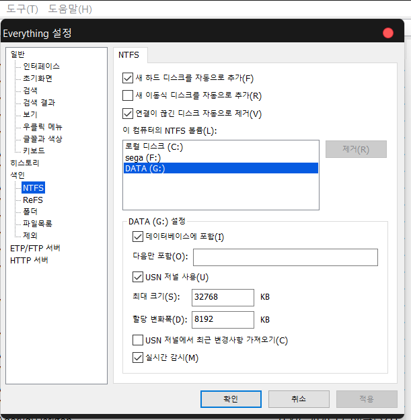Image resolution: width=411 pixels, height=420 pixels.
Task: Open the 도움말(H) menu
Action: point(70,9)
